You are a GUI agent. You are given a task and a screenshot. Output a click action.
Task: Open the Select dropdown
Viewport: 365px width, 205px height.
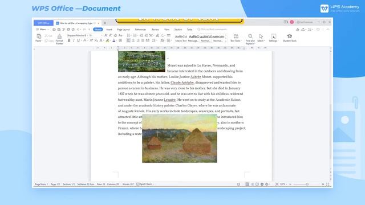[x=261, y=38]
